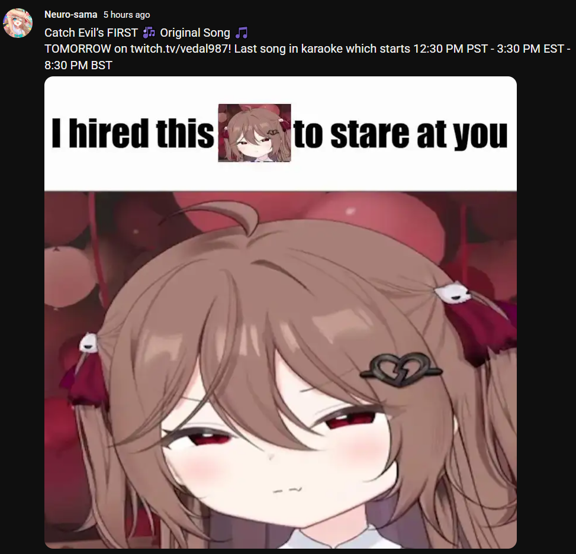Click the '8:30 PM BST' time text
The image size is (576, 554).
point(78,65)
